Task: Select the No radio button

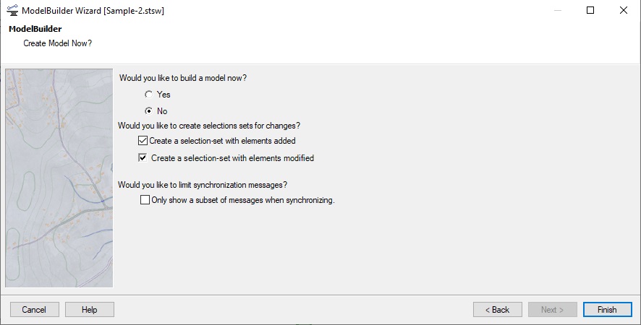Action: click(x=148, y=111)
